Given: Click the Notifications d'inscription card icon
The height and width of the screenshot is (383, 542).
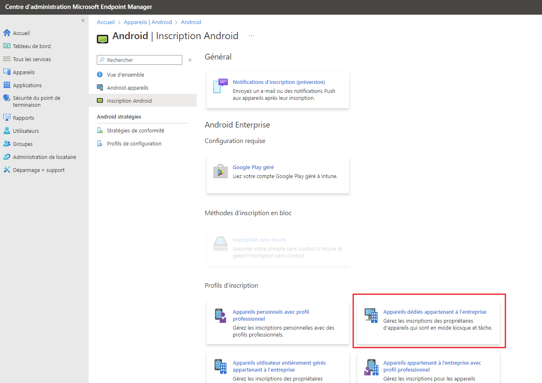Looking at the screenshot, I should [221, 86].
